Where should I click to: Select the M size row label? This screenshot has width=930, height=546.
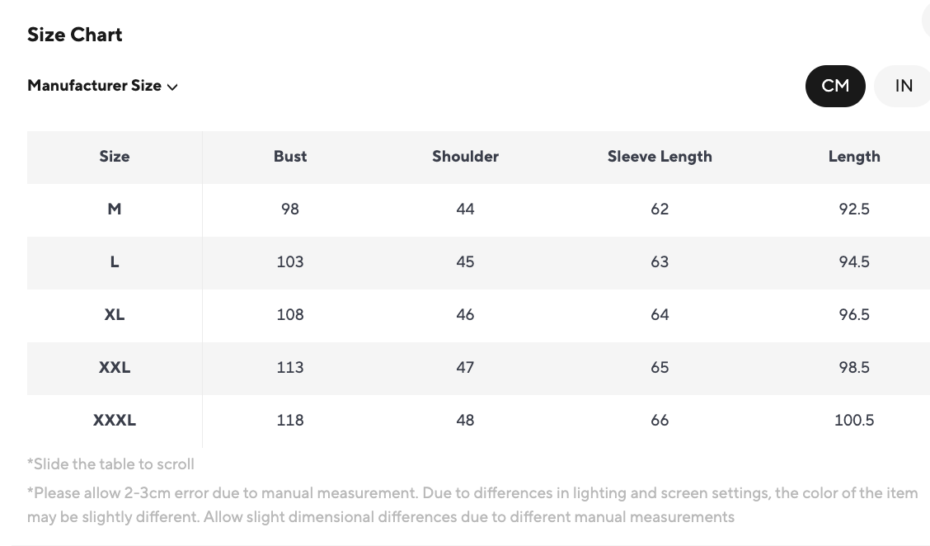pos(115,209)
